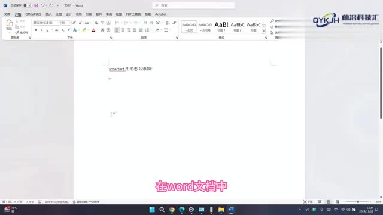Click the Text Effects blue A icon
Screen dimensions: 383x215
click(x=75, y=30)
